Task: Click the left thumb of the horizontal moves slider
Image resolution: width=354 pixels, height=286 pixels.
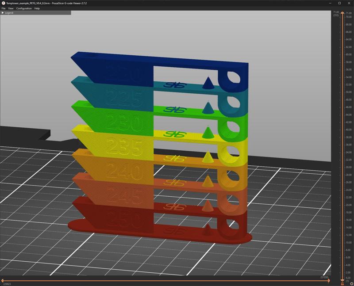Action: pos(2,280)
